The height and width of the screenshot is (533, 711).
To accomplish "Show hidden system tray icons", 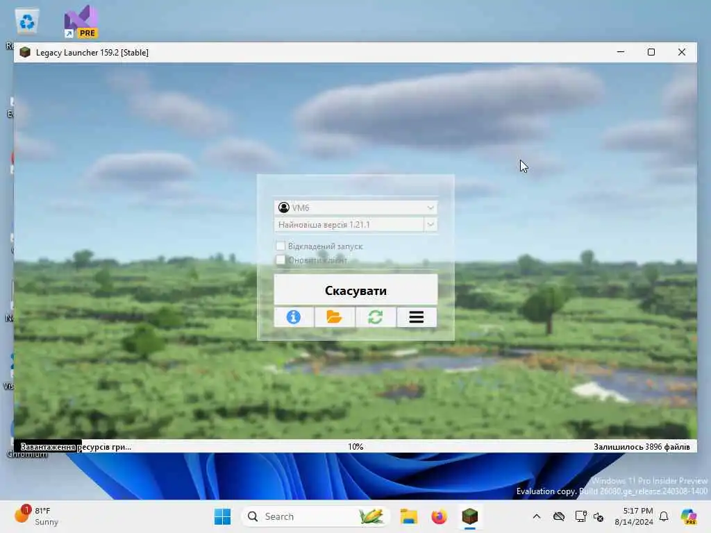I will tap(537, 516).
